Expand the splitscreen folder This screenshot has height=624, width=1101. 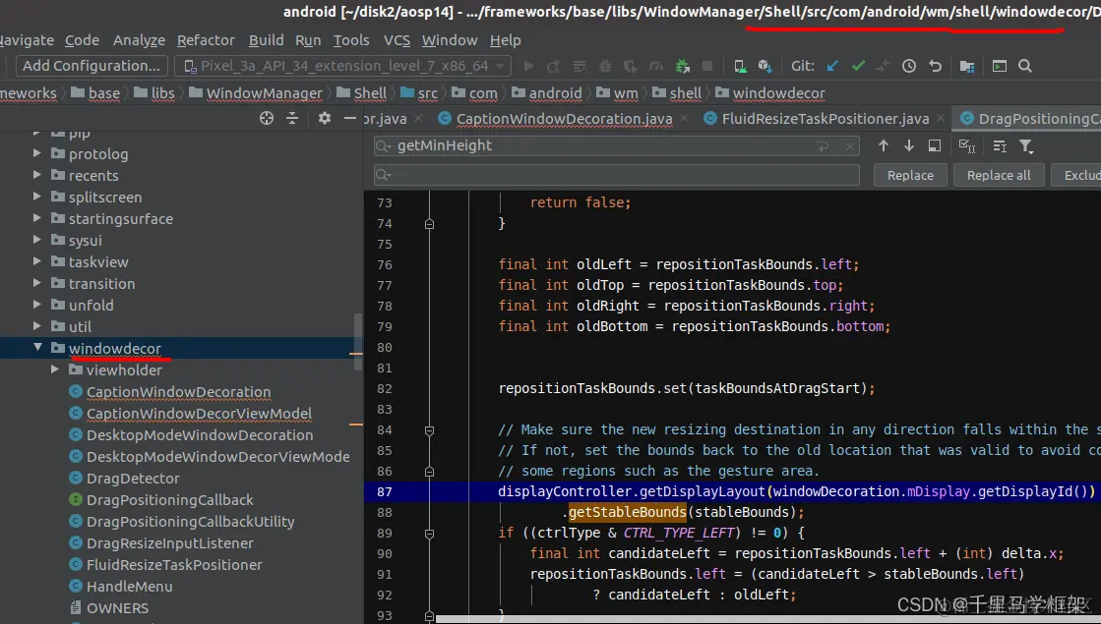pyautogui.click(x=36, y=197)
